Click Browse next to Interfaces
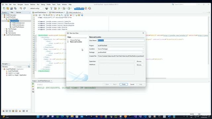 [139, 65]
